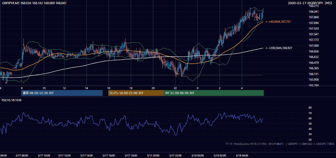Click the 167.868 price axis label
The image size is (336, 158).
(x=314, y=17)
